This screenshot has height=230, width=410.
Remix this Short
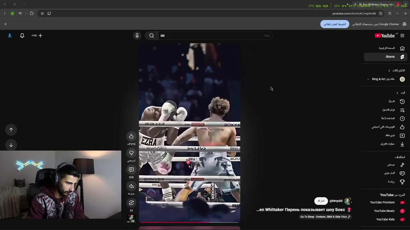click(131, 203)
